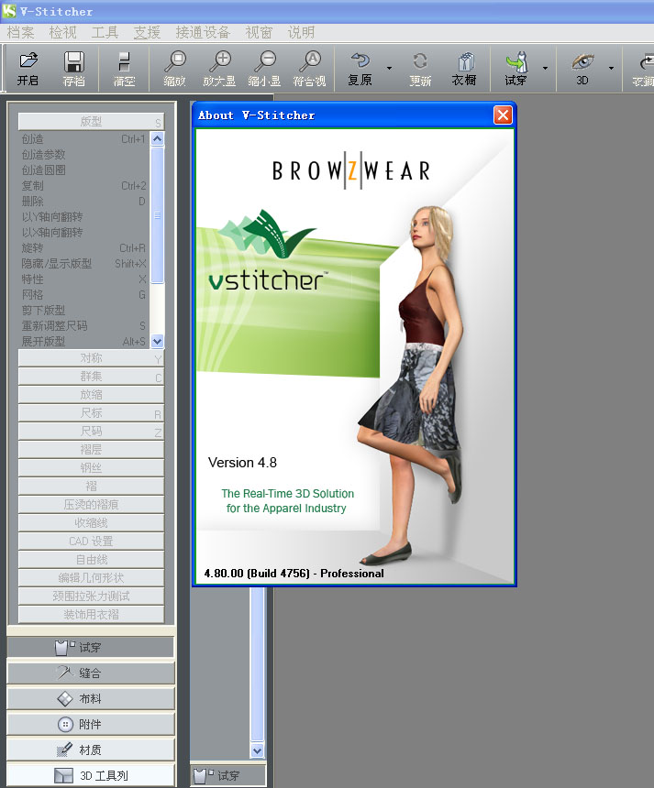The height and width of the screenshot is (788, 654).
Task: Switch to the 附件 panel tab
Action: pyautogui.click(x=91, y=724)
